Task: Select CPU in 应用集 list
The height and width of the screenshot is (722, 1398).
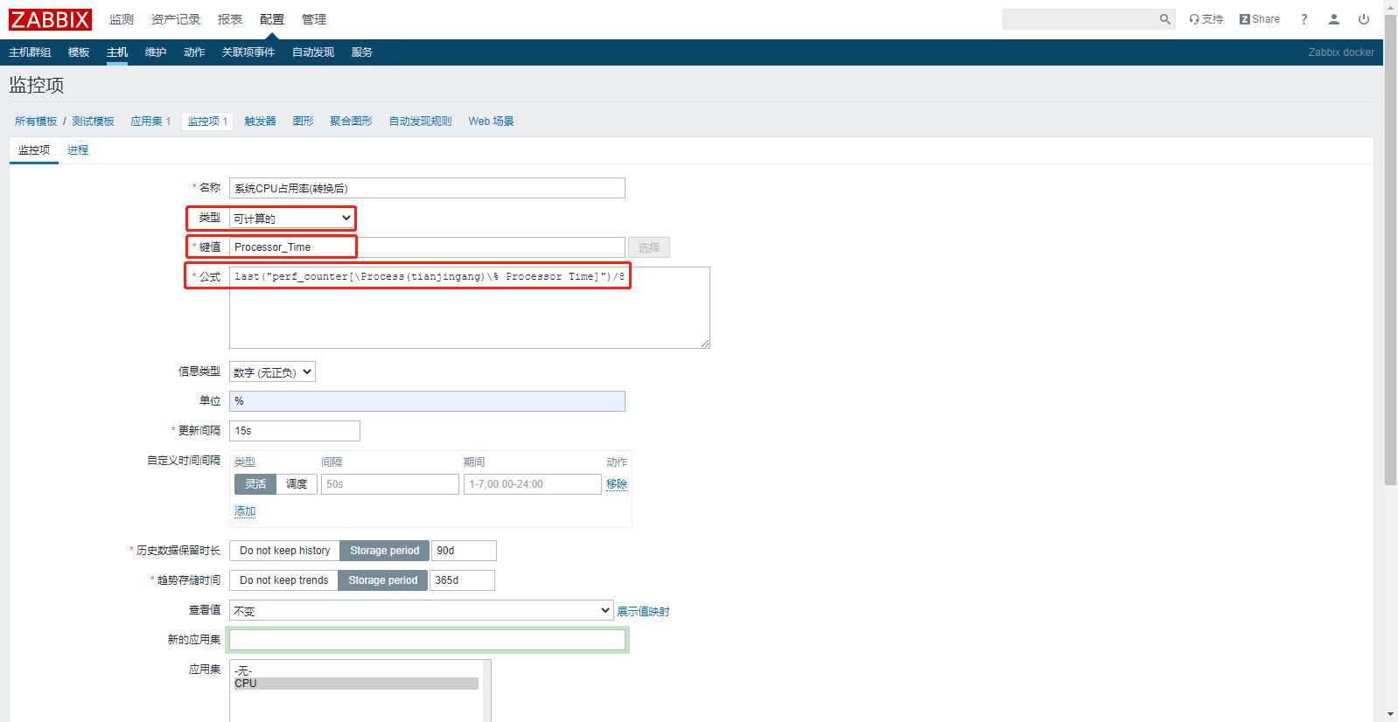Action: [x=356, y=684]
